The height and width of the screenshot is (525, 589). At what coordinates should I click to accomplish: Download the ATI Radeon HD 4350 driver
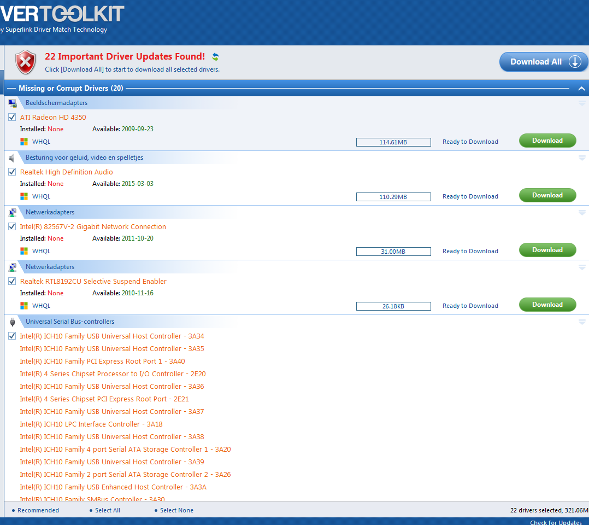coord(547,141)
